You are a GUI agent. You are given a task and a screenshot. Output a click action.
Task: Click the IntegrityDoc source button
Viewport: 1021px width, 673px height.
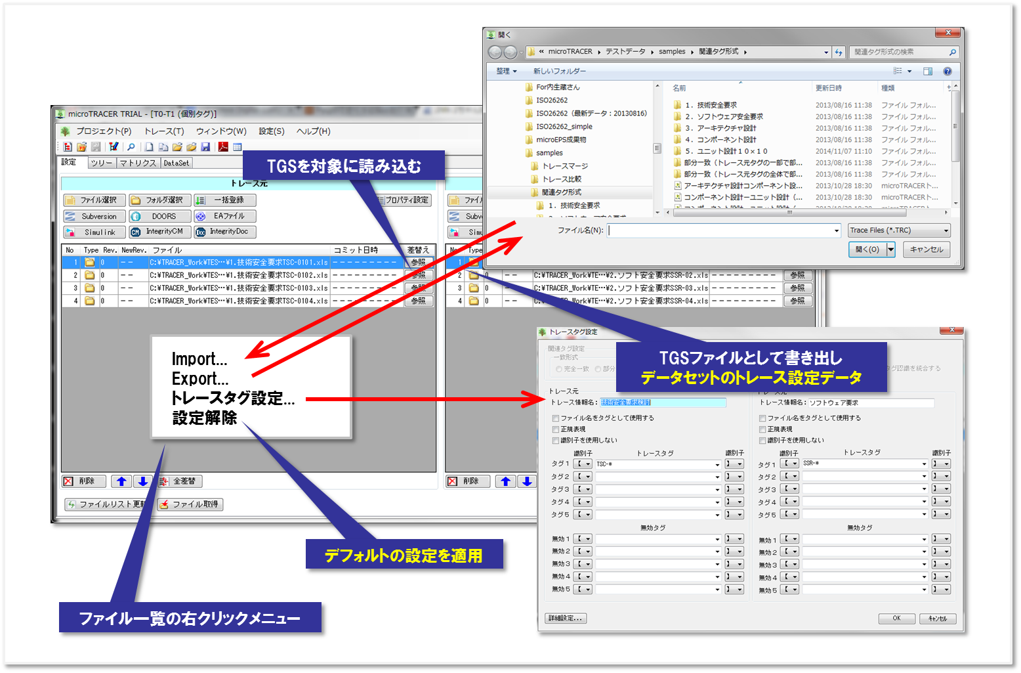(x=225, y=232)
